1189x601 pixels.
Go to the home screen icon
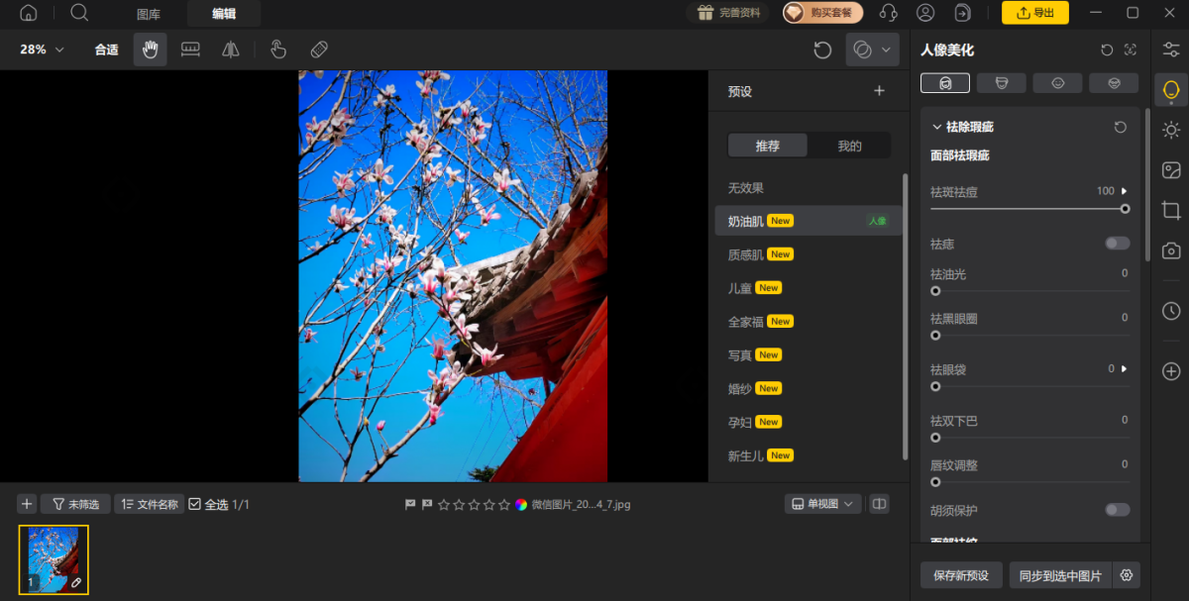click(x=28, y=13)
